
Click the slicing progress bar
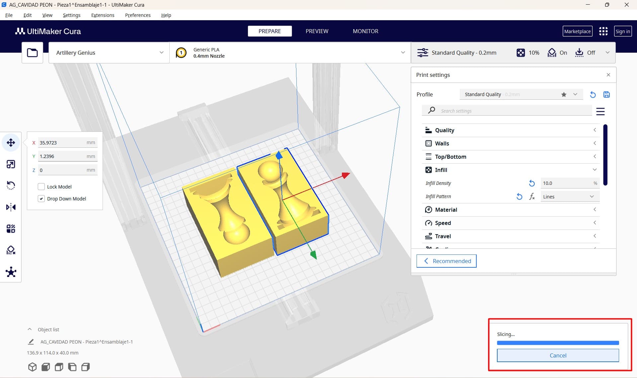click(558, 343)
